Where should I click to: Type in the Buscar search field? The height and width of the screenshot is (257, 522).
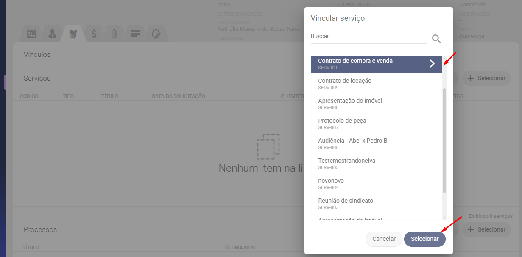368,37
